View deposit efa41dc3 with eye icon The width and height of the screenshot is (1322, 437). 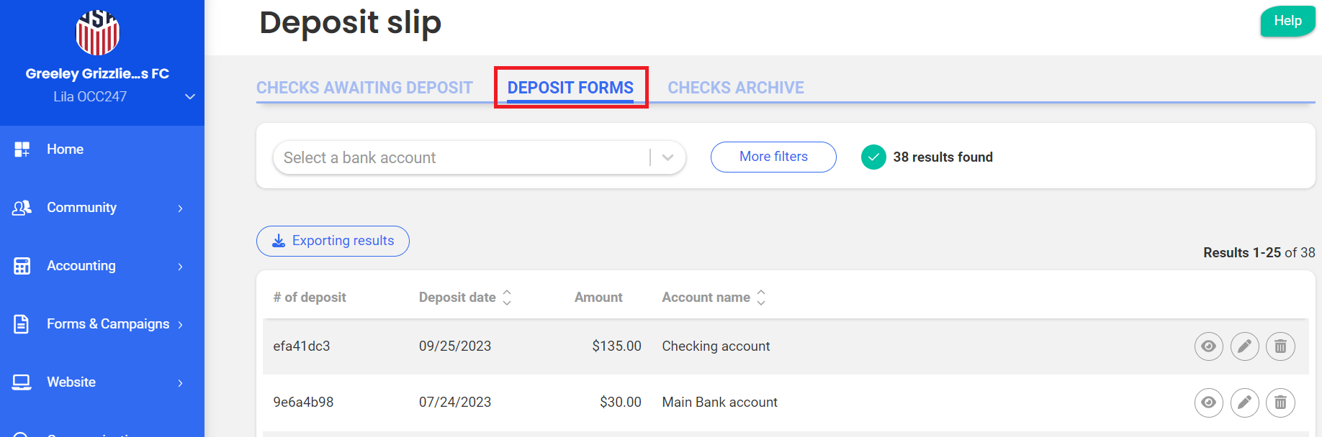tap(1208, 346)
